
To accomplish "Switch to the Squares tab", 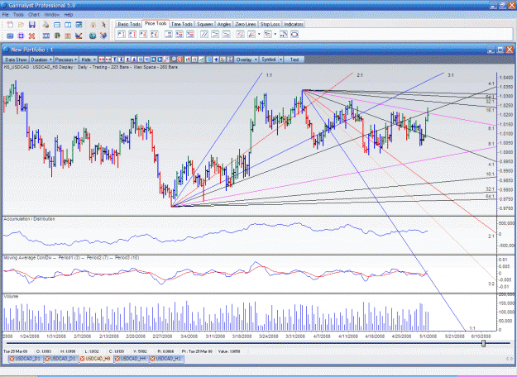I will (205, 24).
